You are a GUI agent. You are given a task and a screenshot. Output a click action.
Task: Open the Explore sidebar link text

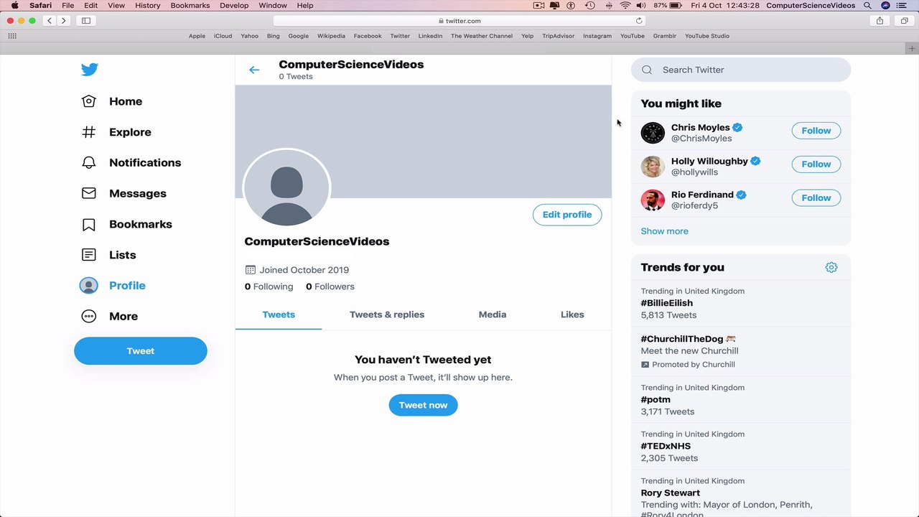pos(130,132)
